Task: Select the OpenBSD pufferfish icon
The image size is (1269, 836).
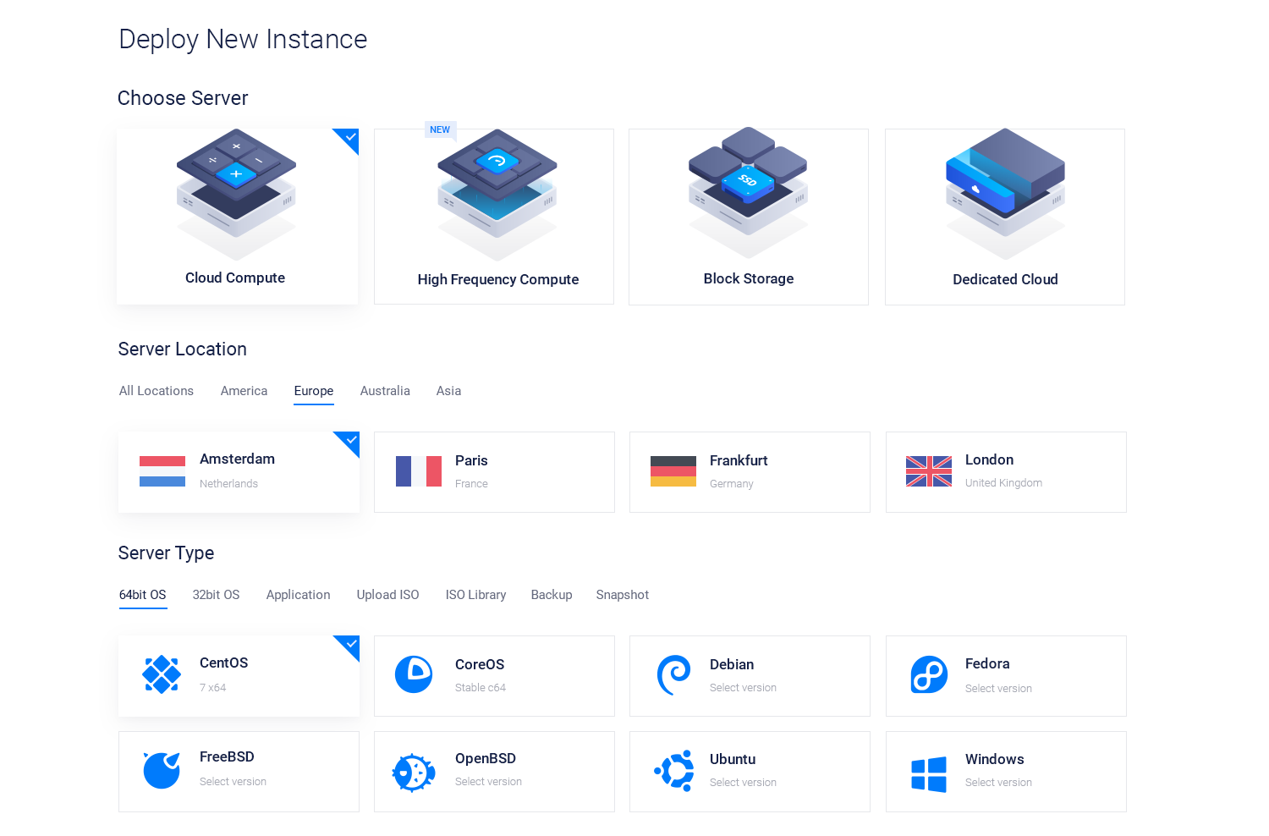Action: click(414, 772)
